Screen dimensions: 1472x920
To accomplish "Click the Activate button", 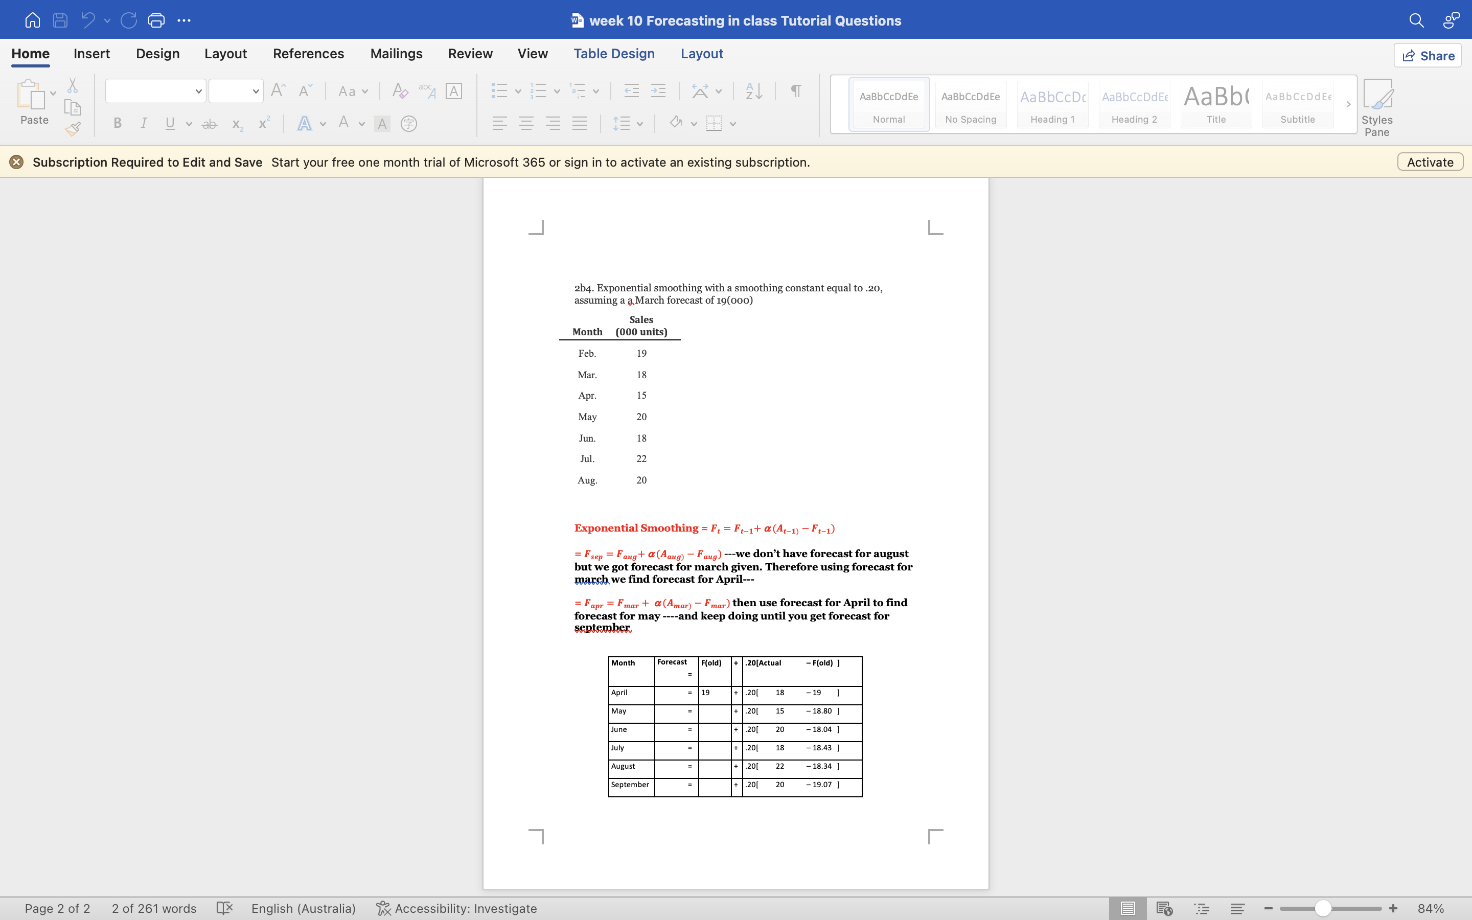I will pyautogui.click(x=1430, y=162).
